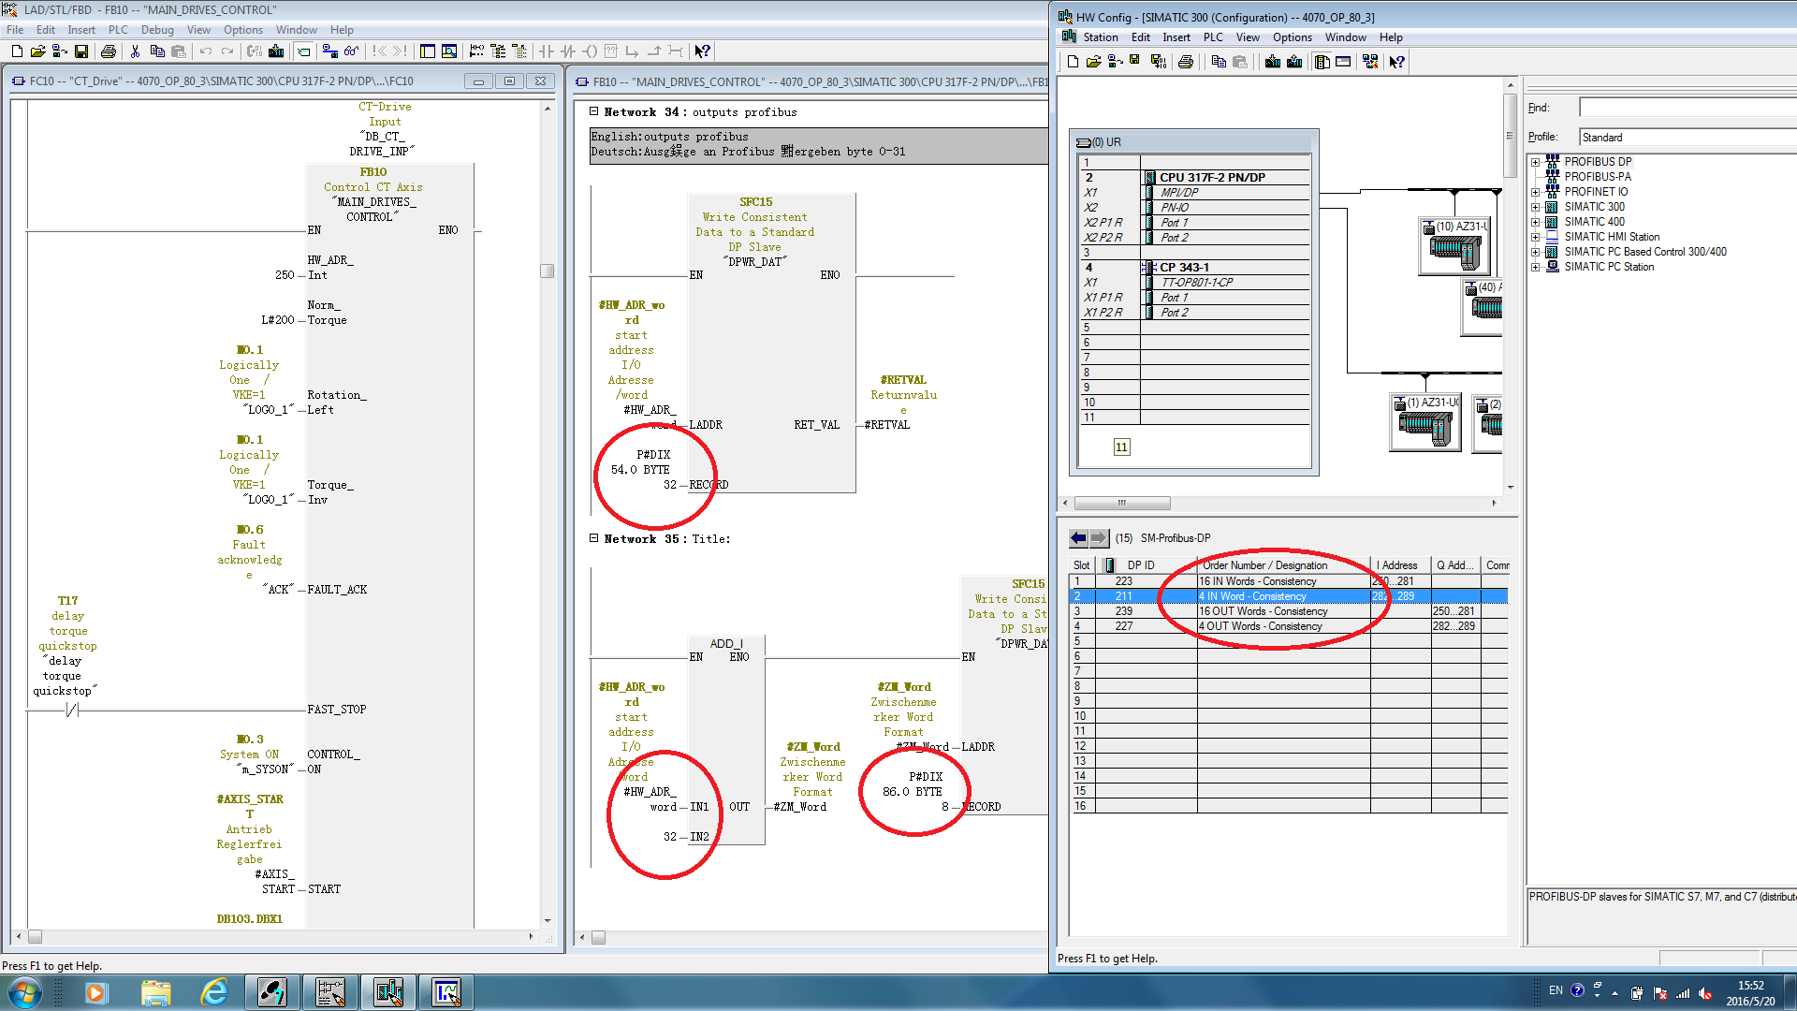Open the Station menu in HW Config
The height and width of the screenshot is (1011, 1797).
click(x=1100, y=37)
